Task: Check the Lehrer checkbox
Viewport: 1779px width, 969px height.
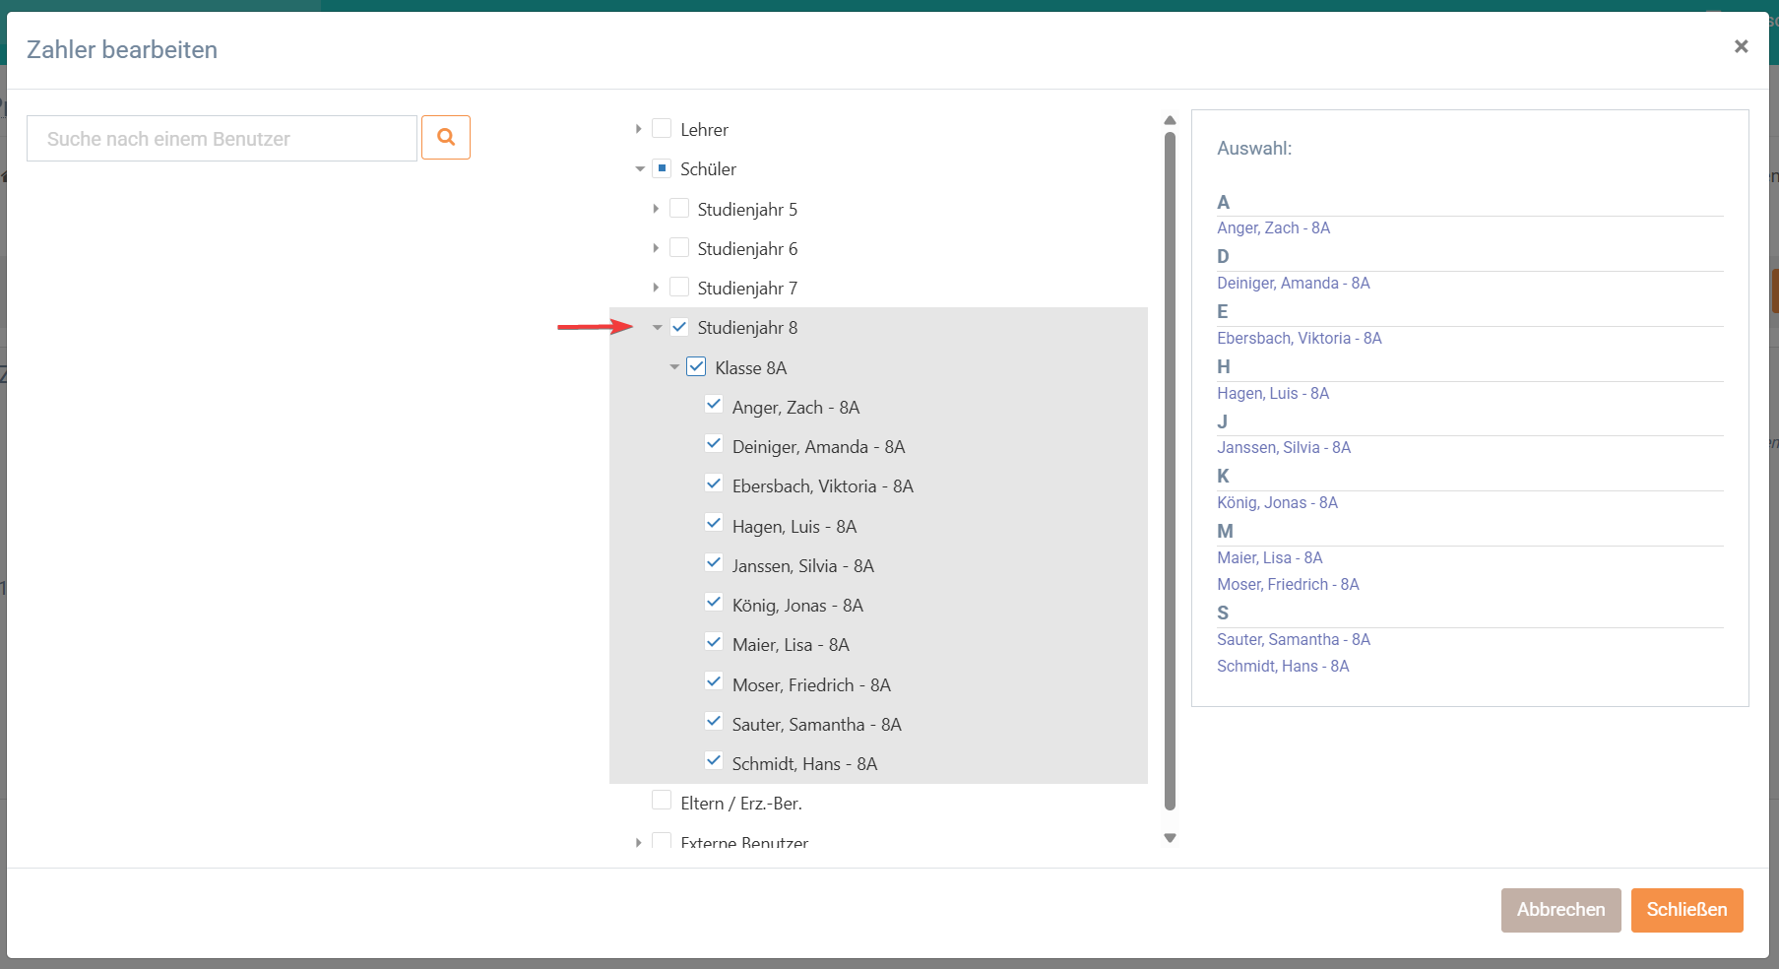Action: [x=662, y=129]
